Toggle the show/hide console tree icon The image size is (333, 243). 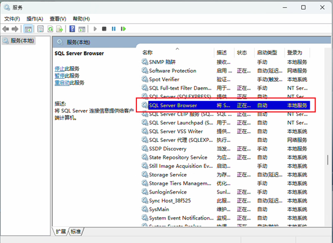(x=28, y=29)
